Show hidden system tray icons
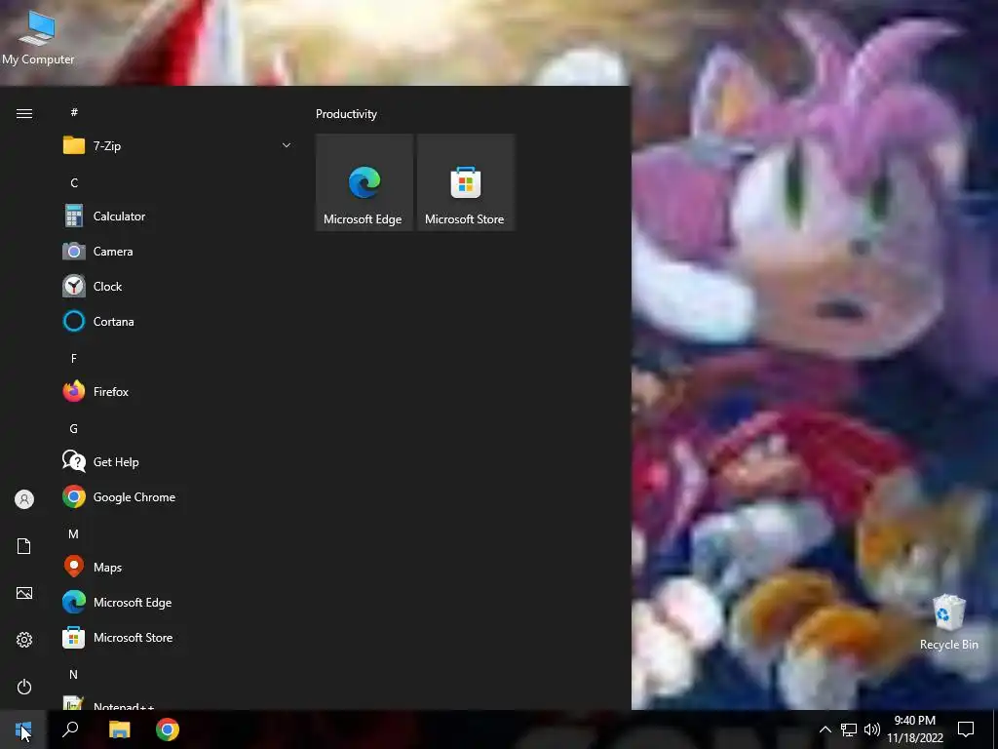The image size is (998, 749). [825, 729]
